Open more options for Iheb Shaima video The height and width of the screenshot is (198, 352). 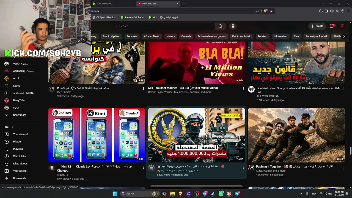click(143, 89)
